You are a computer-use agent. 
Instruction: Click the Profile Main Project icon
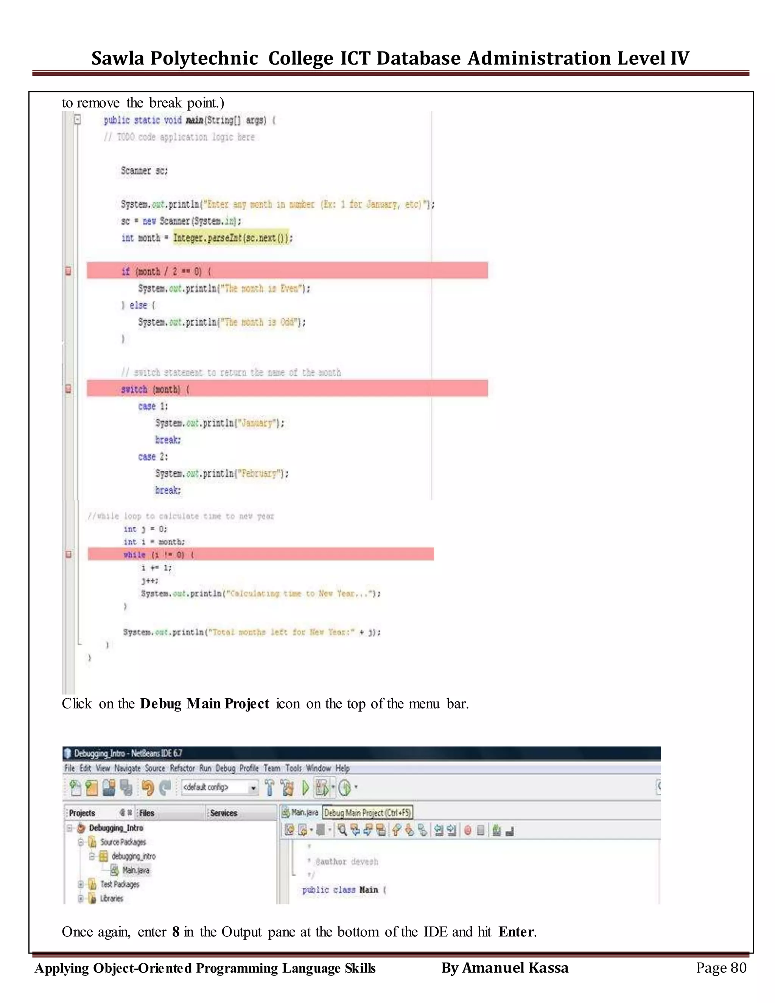point(345,788)
